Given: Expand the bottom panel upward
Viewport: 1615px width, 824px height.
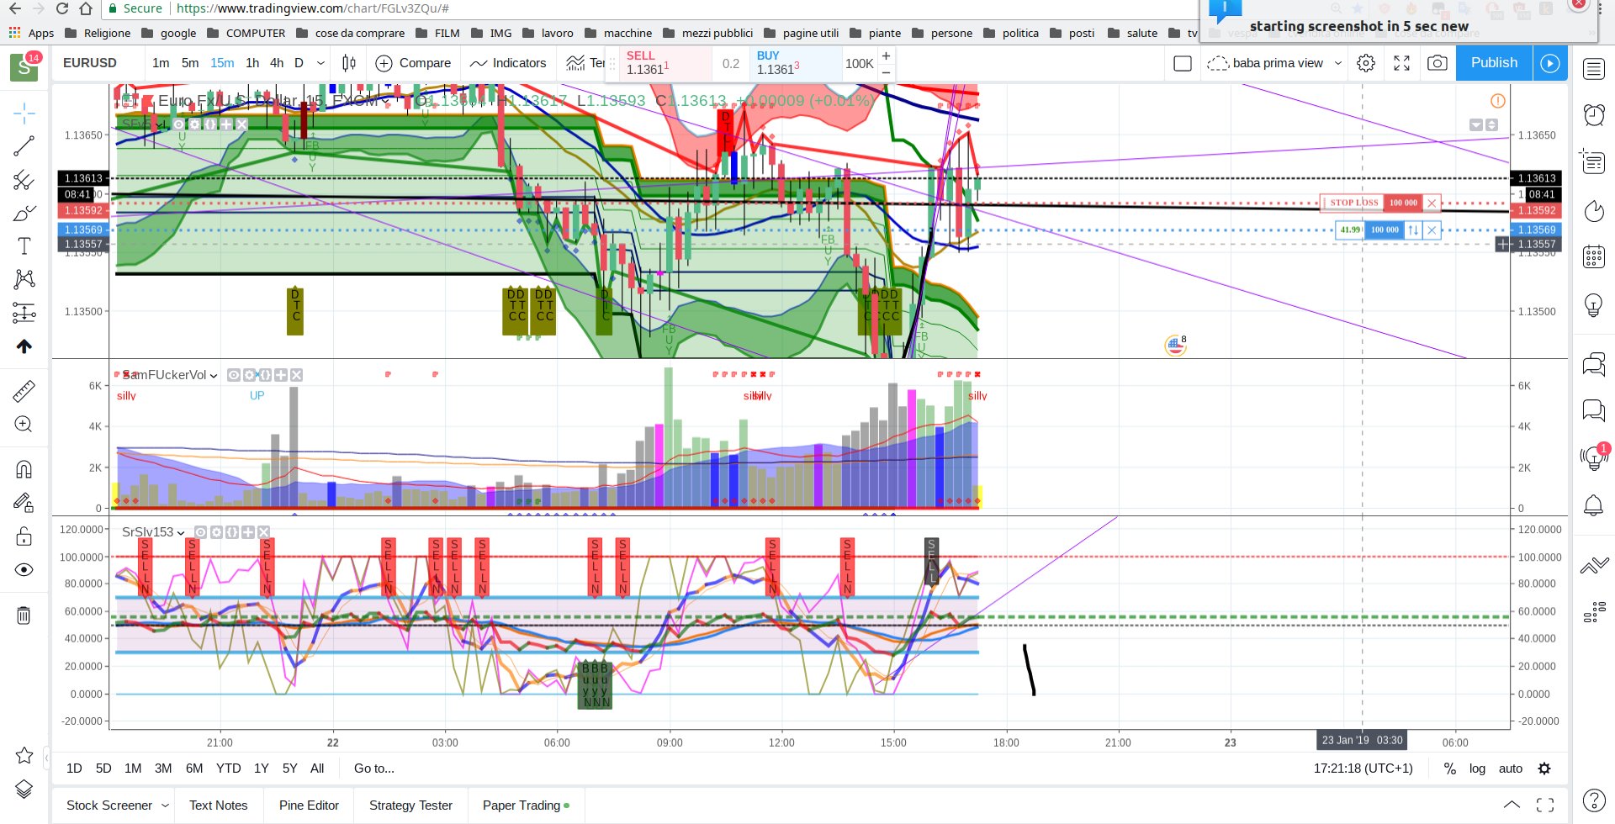Looking at the screenshot, I should (x=1512, y=805).
